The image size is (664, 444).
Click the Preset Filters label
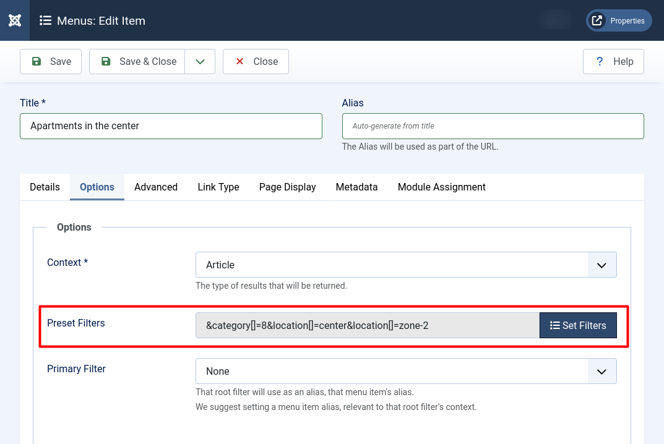pyautogui.click(x=75, y=323)
